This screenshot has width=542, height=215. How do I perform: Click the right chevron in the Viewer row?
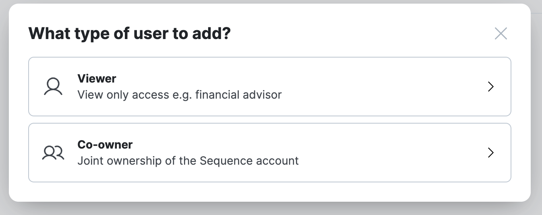490,87
